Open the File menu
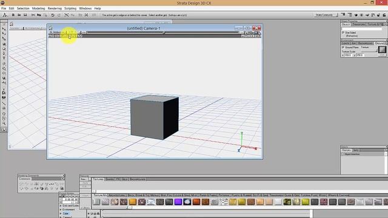The height and width of the screenshot is (218, 388). pos(4,8)
